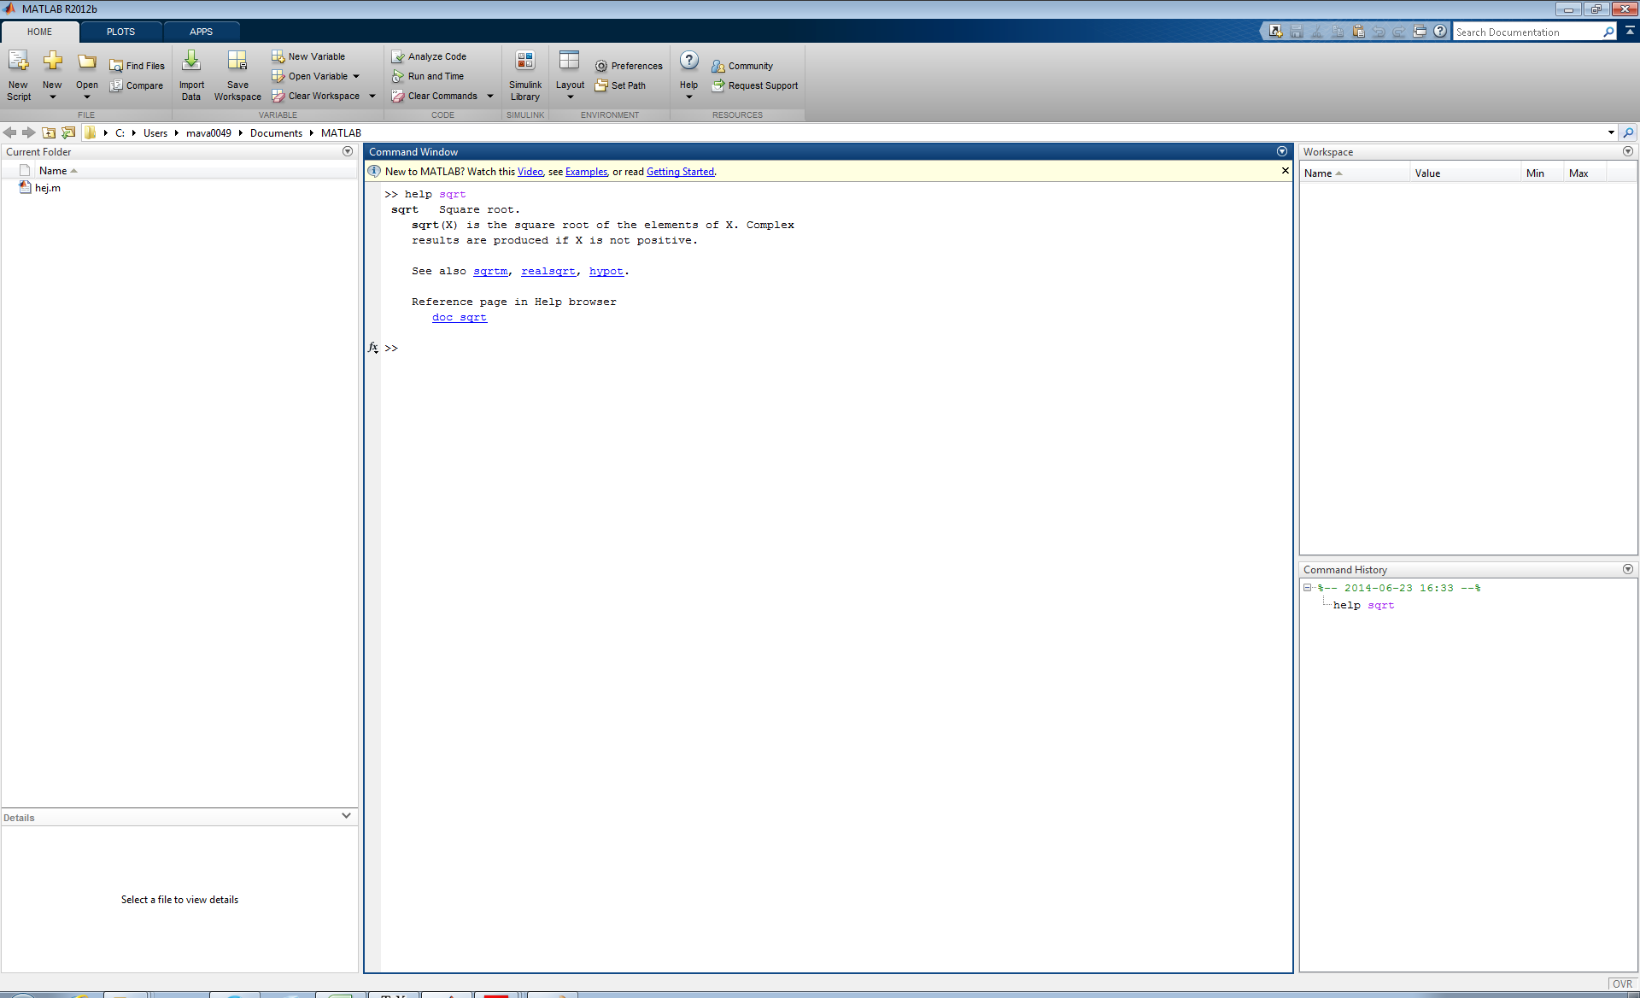Click Documents in the address path
This screenshot has height=998, width=1640.
276,133
